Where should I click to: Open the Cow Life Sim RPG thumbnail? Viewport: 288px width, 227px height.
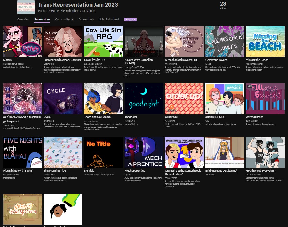pos(103,41)
